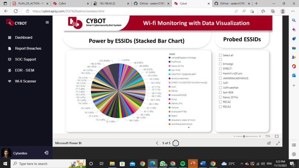Click the address bar URL
299x168 pixels.
tap(68, 11)
